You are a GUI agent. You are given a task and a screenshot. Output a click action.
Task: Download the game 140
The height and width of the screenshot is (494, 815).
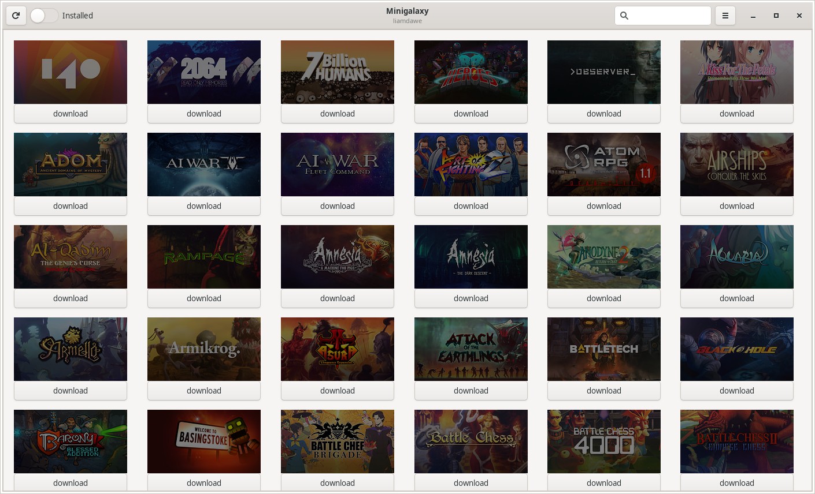71,114
